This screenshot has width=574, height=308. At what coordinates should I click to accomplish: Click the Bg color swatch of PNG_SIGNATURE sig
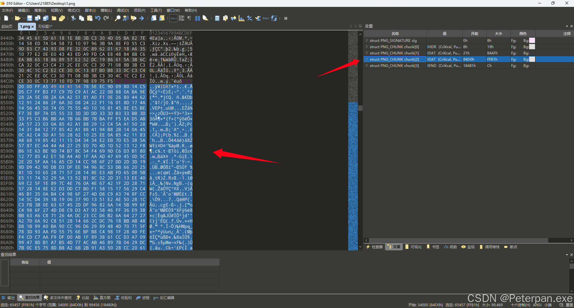[x=532, y=40]
